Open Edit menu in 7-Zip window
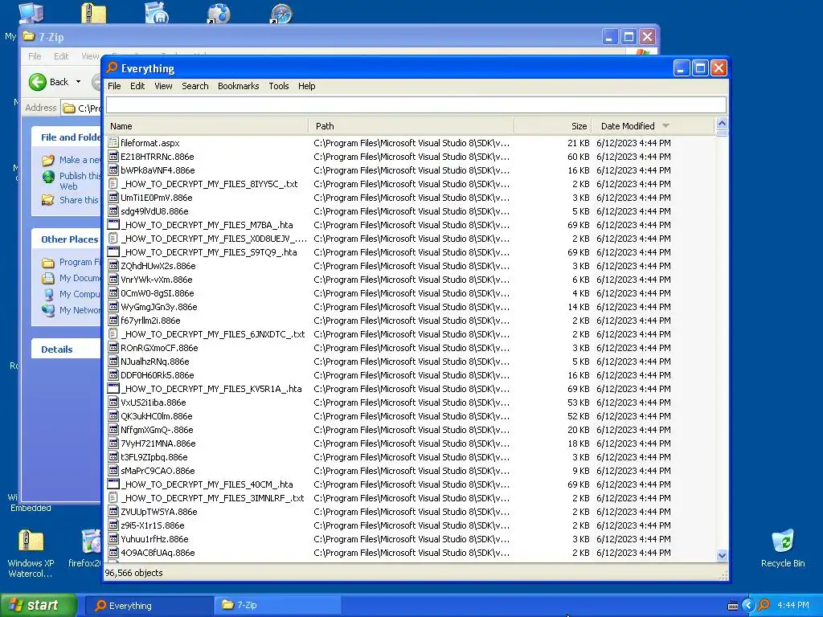The width and height of the screenshot is (823, 617). click(61, 56)
